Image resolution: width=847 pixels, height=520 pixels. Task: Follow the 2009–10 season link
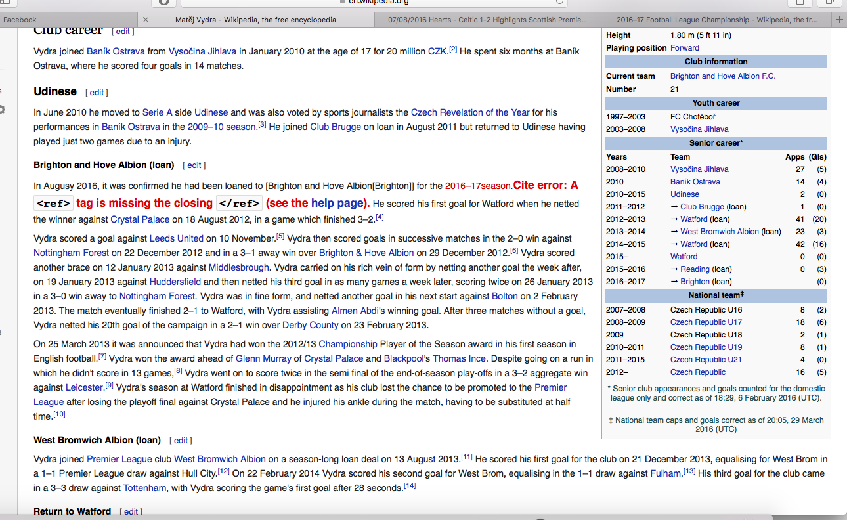pos(221,127)
